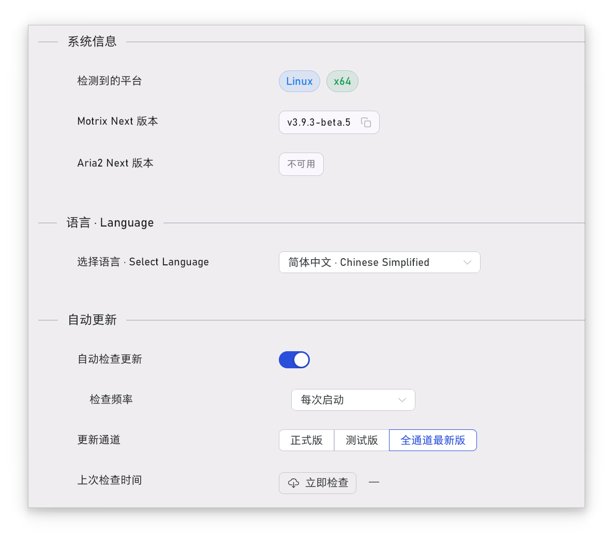The image size is (613, 539).
Task: Click the Aria2 Next 版本 label
Action: [x=115, y=163]
